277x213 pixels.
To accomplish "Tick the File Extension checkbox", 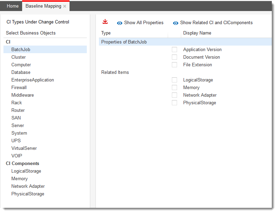I will (x=174, y=65).
